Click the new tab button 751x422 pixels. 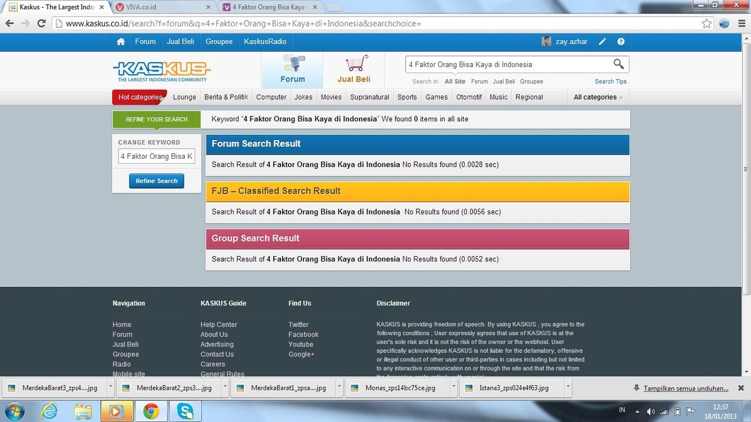(334, 8)
